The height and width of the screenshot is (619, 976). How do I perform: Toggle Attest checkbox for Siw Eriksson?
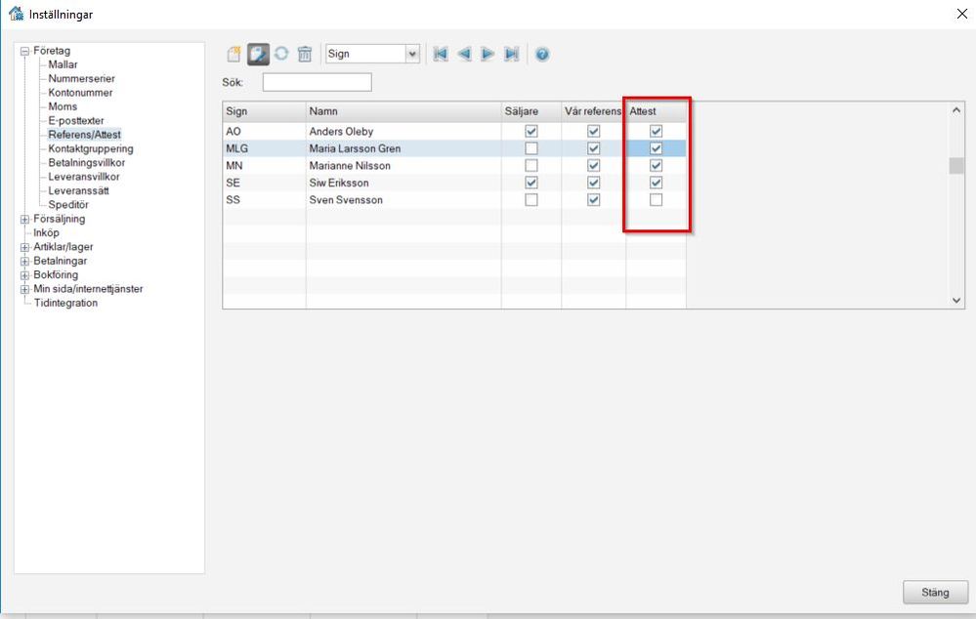(x=657, y=183)
